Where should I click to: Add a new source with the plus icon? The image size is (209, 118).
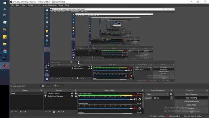pyautogui.click(x=46, y=112)
